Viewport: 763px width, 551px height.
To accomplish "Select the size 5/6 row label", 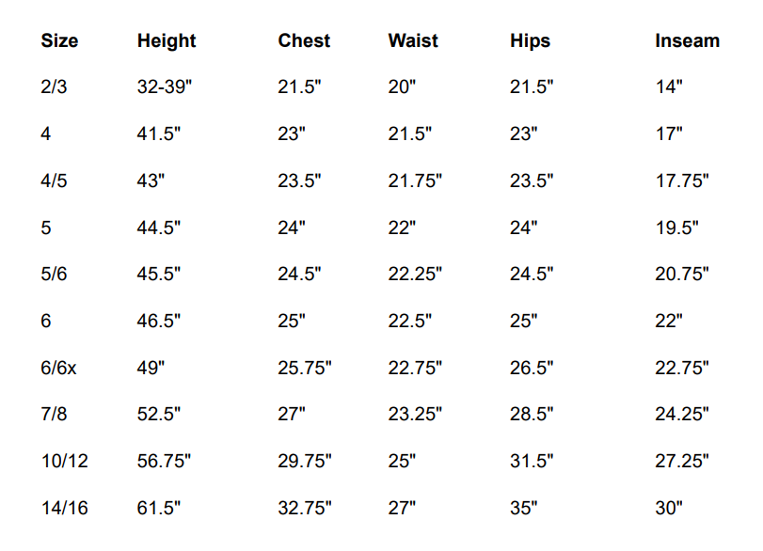I will pyautogui.click(x=55, y=275).
